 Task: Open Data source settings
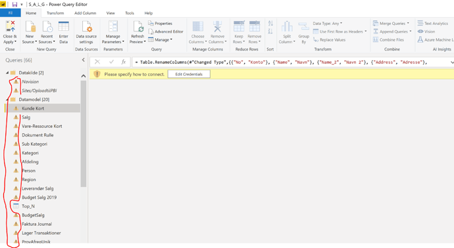86,32
